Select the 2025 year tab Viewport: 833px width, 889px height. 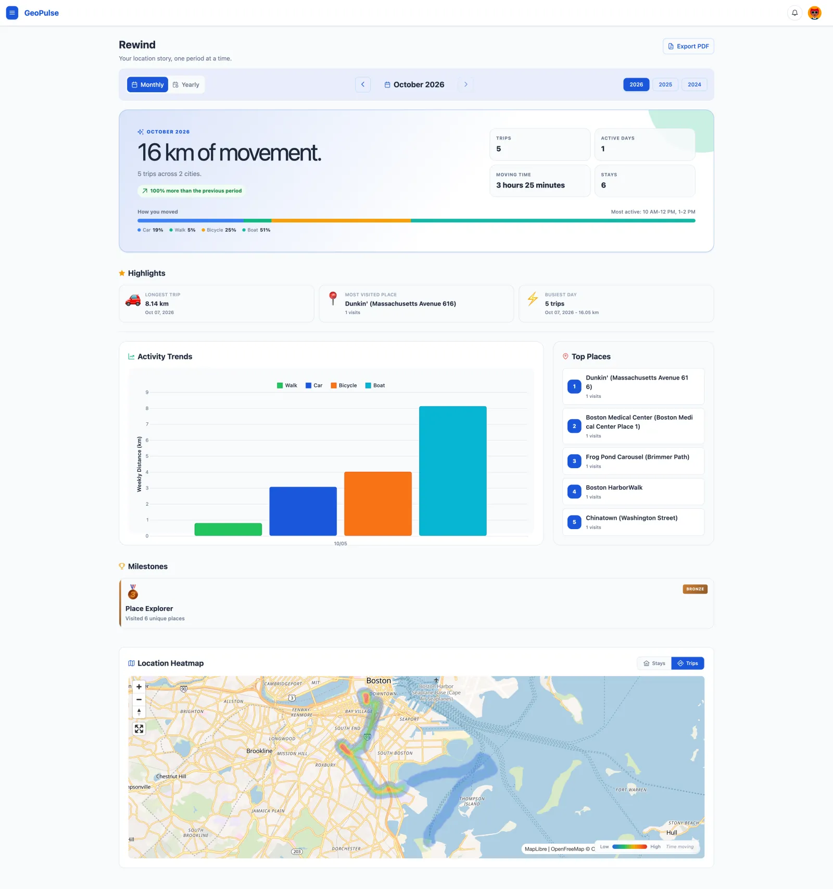click(665, 84)
